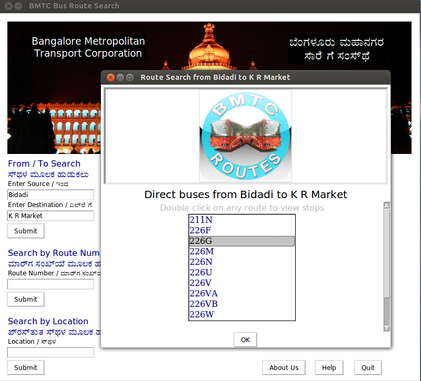Minimize the BMTC Bus Route Search main window
This screenshot has height=381, width=421.
click(x=18, y=6)
